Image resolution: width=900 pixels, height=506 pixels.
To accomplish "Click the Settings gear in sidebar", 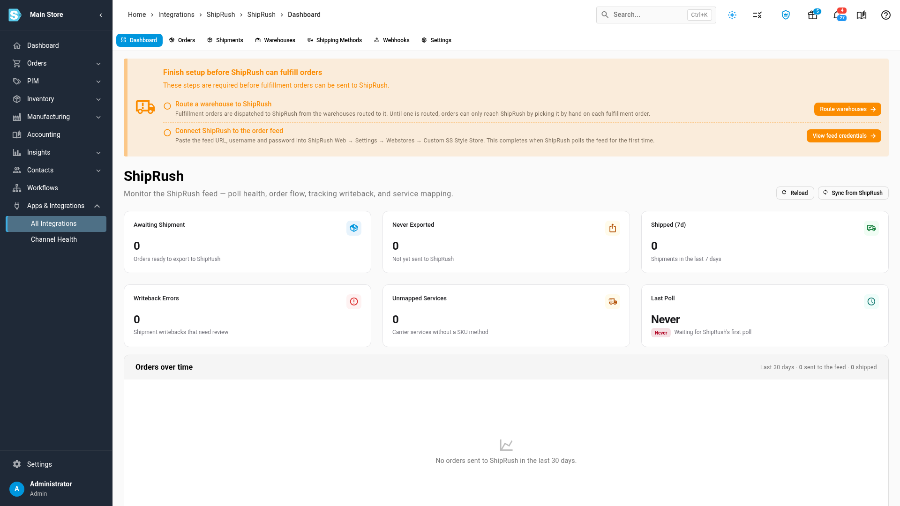I will (17, 464).
